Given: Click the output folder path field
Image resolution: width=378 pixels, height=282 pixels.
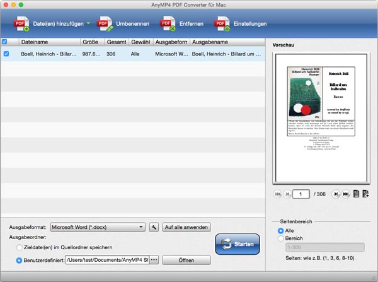Looking at the screenshot, I should (x=107, y=260).
